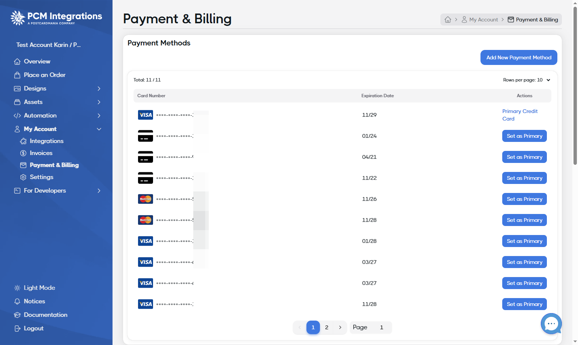Click the Expiration Date column header
Screen dimensions: 578x345
tap(377, 96)
